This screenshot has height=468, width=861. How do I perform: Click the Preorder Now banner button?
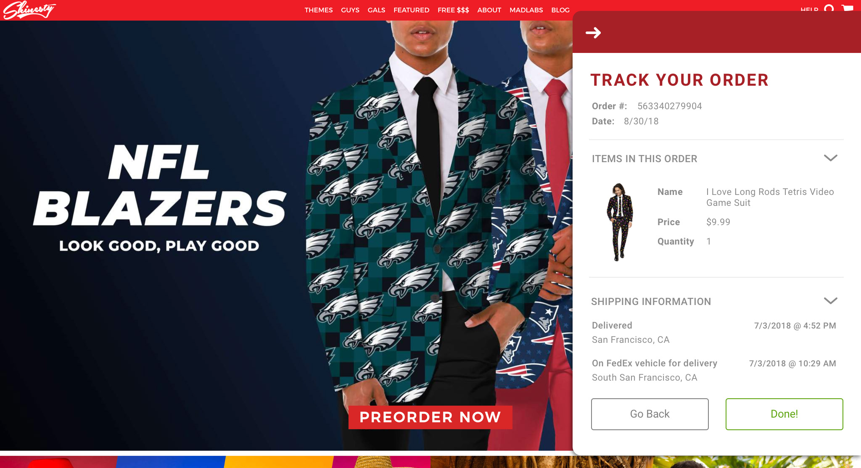click(x=430, y=417)
